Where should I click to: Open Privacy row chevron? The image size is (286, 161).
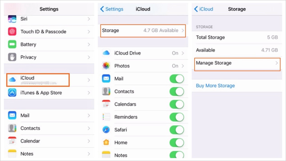(x=89, y=57)
